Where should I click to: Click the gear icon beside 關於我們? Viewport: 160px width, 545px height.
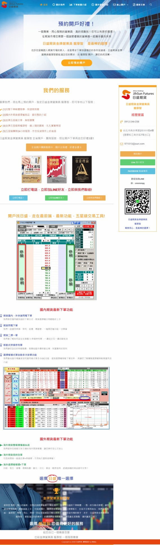(x=54, y=5)
